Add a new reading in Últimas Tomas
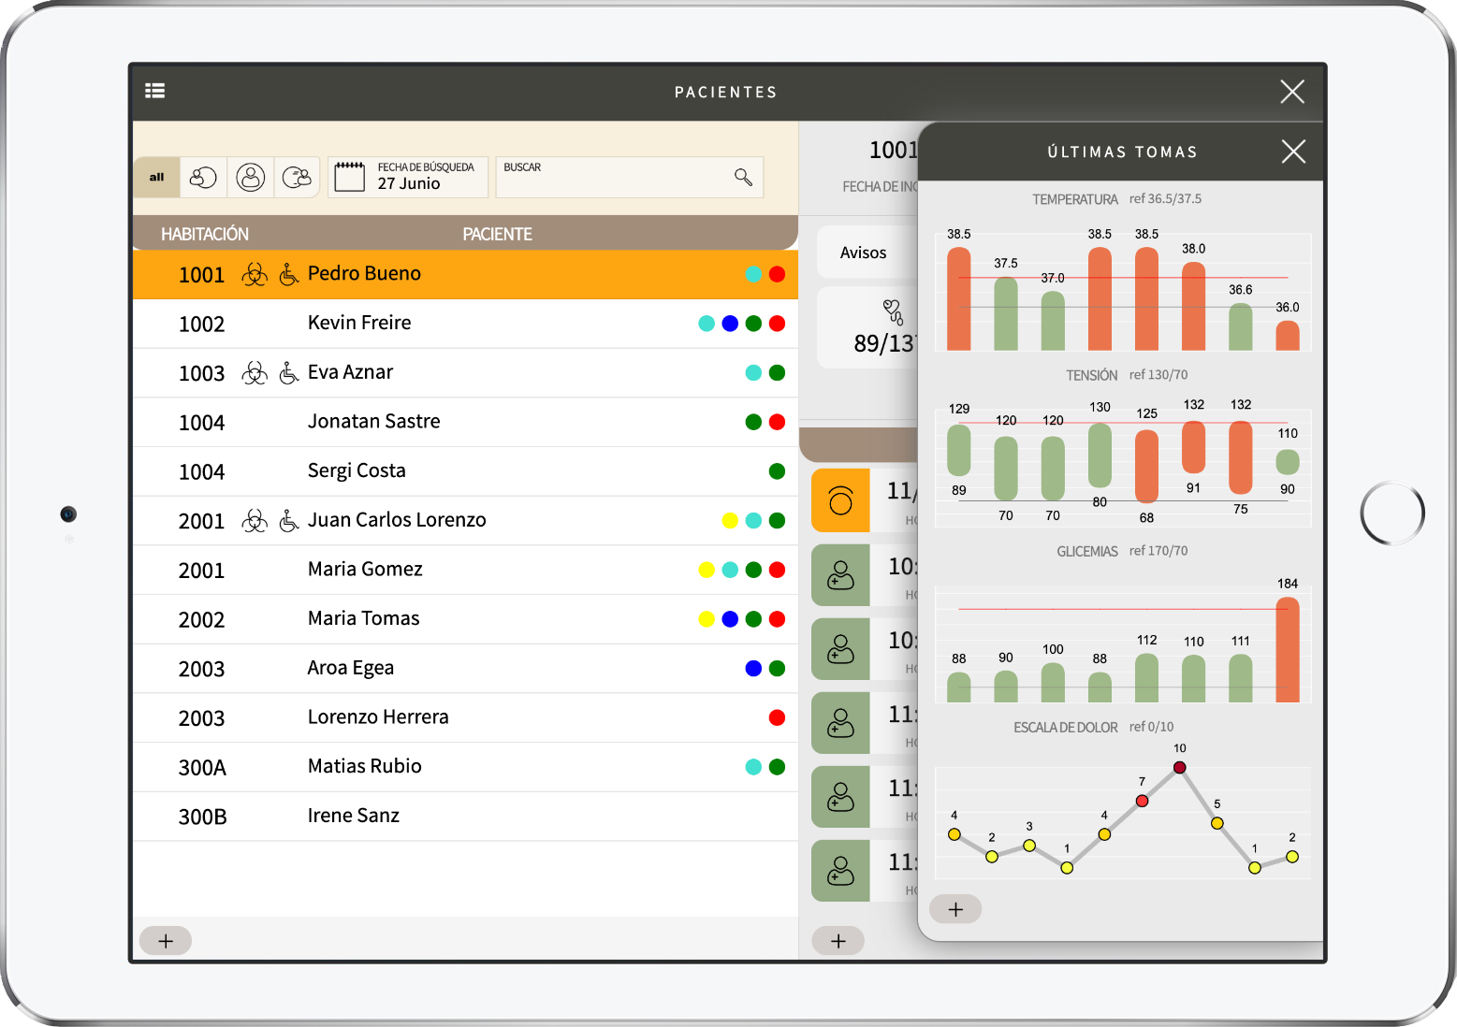Screen dimensions: 1457x1027 (x=955, y=909)
